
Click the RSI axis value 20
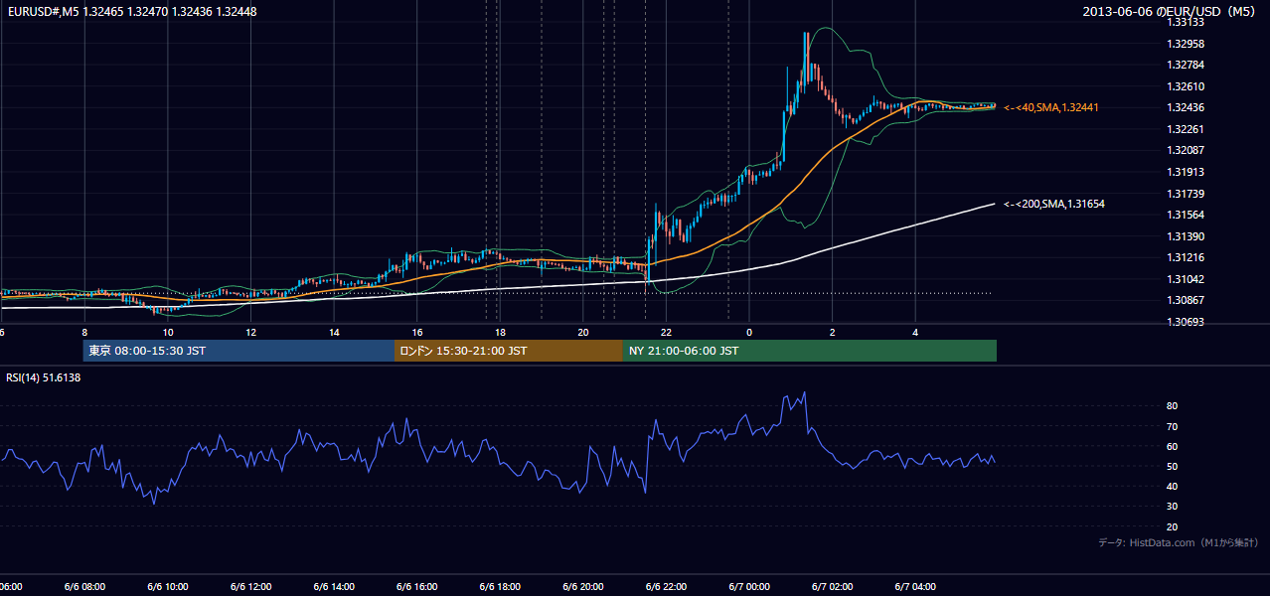(1173, 526)
